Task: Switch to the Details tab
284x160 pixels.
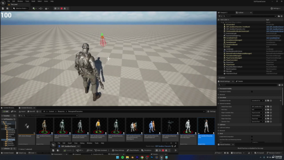Action: point(239,81)
